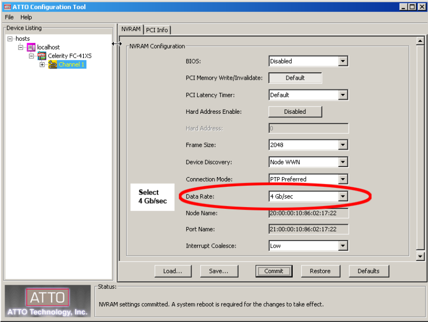The image size is (428, 322).
Task: Click the Channel 1 cable icon
Action: tap(53, 65)
